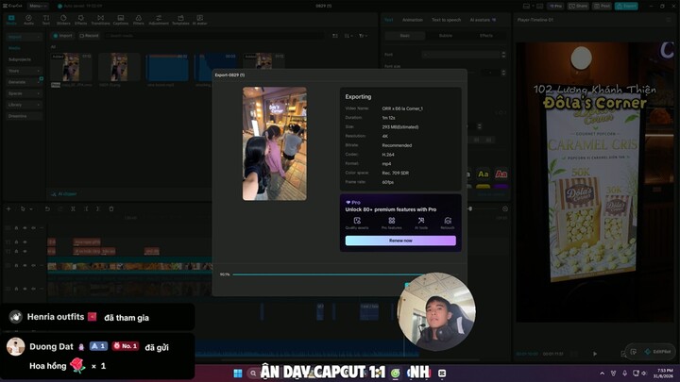
Task: Click the Delete trash icon in the timeline toolbar
Action: click(111, 208)
